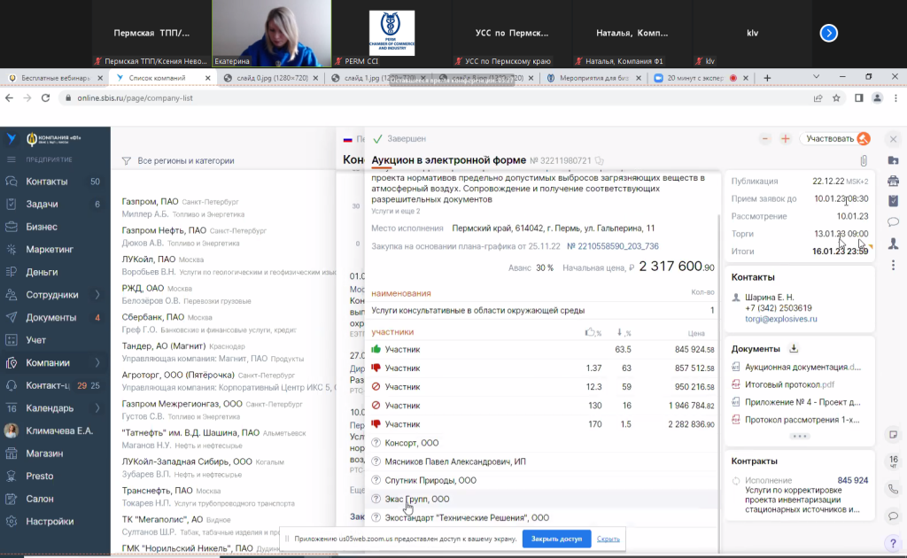Open Документы sidebar section
The image size is (907, 558).
coord(50,317)
